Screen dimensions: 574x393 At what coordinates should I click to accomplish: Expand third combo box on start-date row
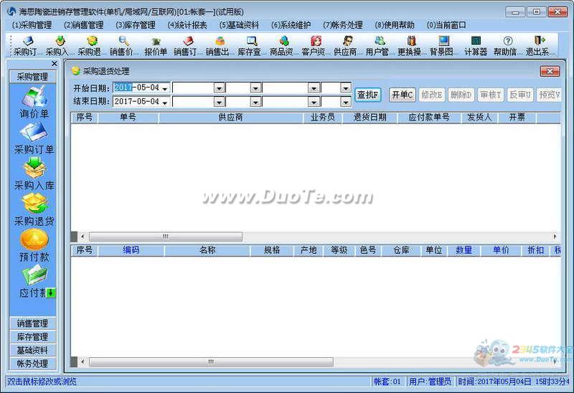point(314,88)
